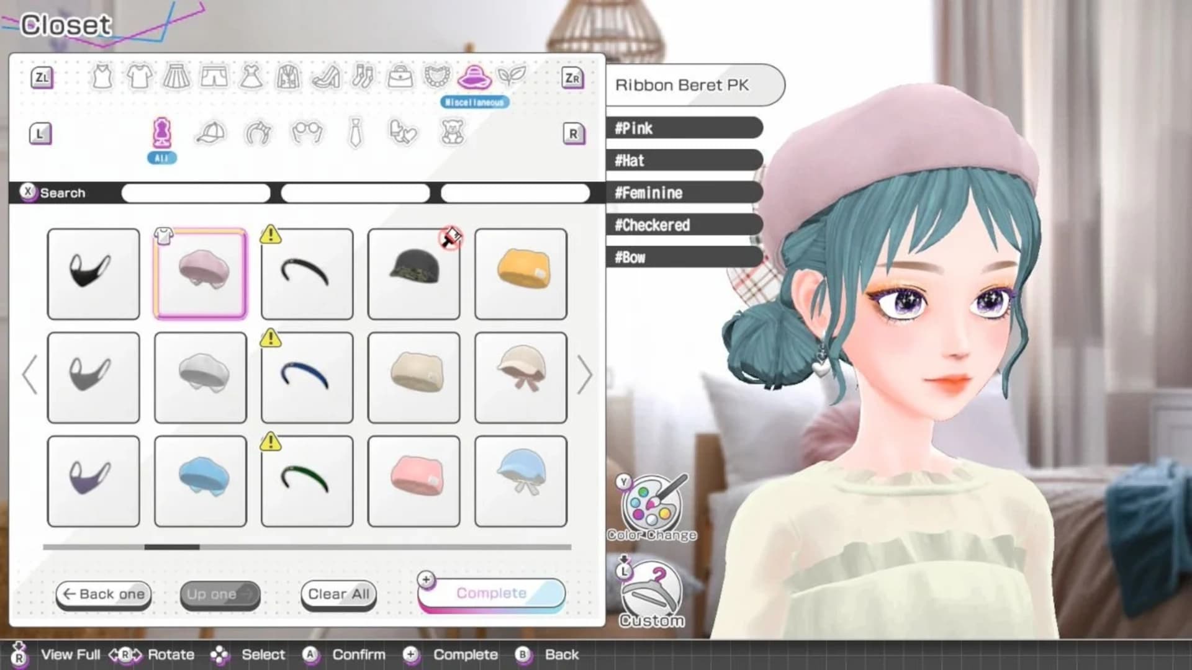Choose the eyeglasses subcategory
The height and width of the screenshot is (670, 1192).
pos(307,133)
